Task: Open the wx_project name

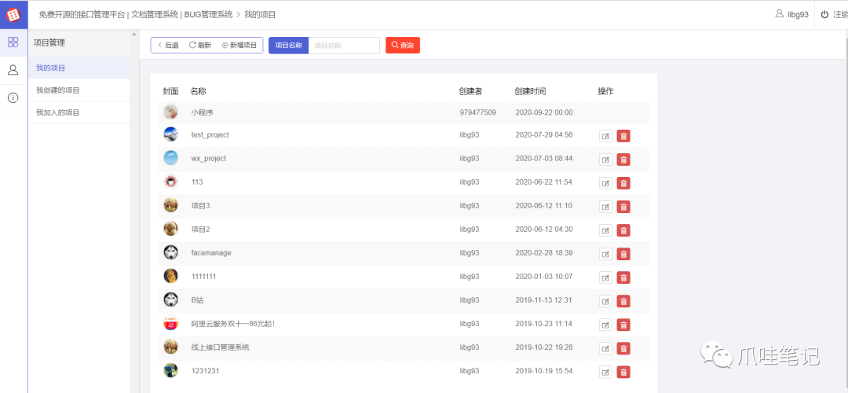Action: (208, 159)
